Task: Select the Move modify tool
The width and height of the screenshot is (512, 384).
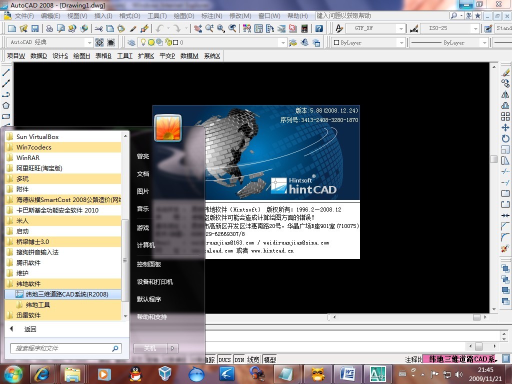Action: point(505,127)
